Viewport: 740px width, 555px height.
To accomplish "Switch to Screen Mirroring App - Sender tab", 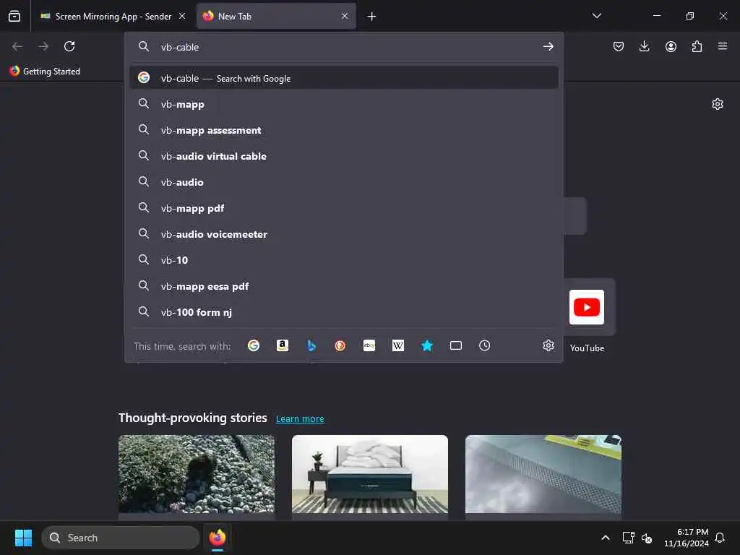I will click(x=113, y=17).
